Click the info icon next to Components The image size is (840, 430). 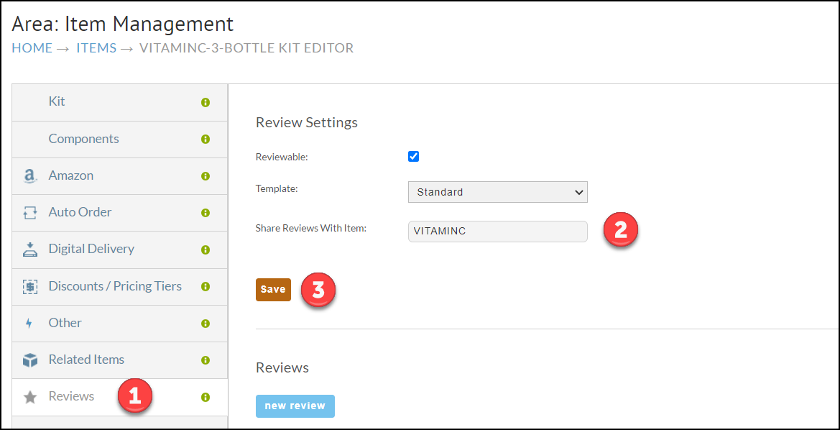point(205,139)
